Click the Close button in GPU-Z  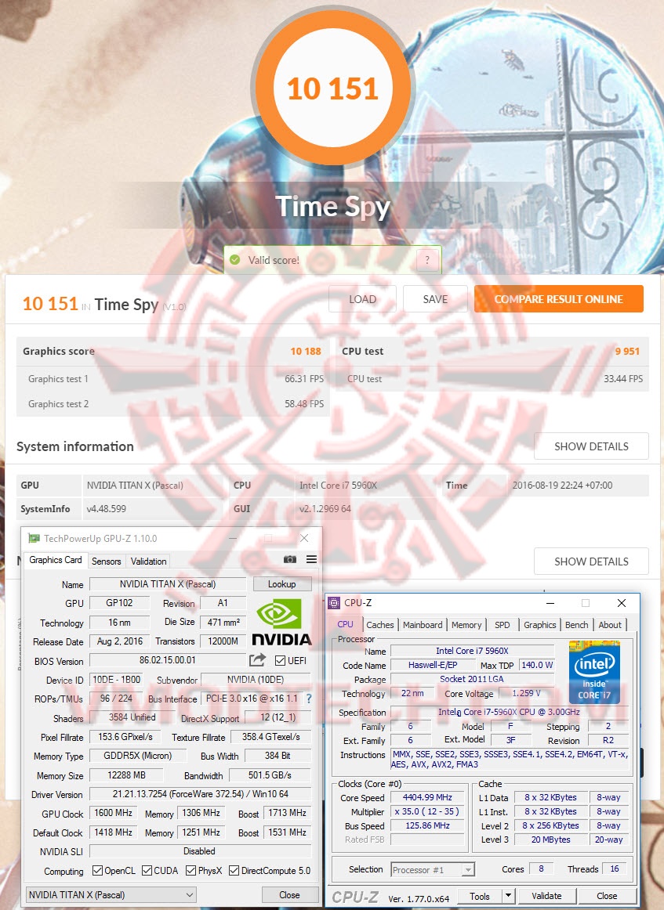[289, 895]
